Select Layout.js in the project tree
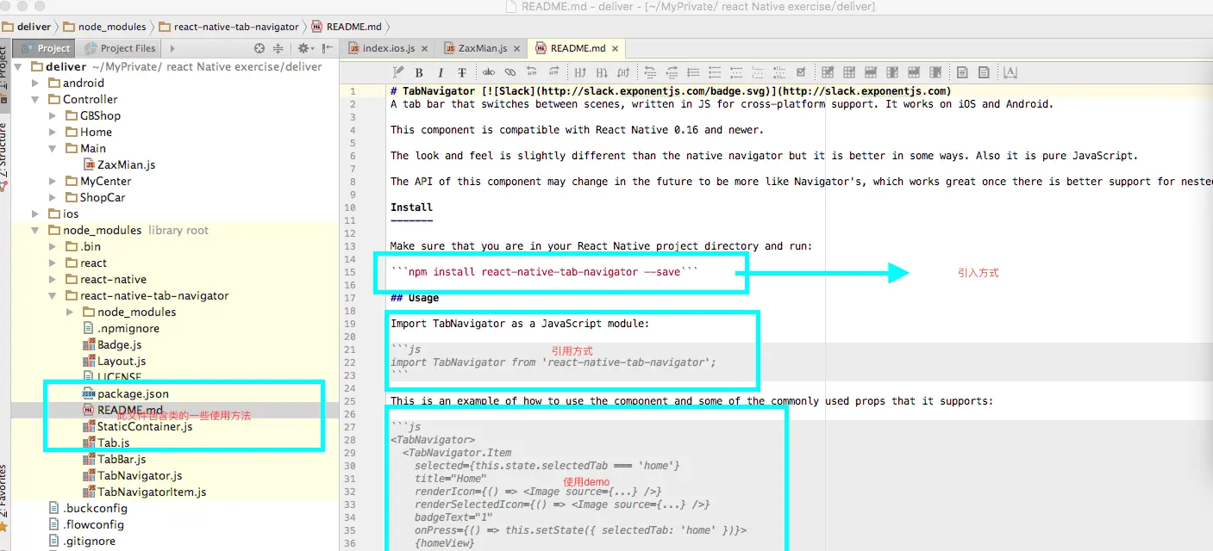Screen dimensions: 1213x551 coord(115,362)
